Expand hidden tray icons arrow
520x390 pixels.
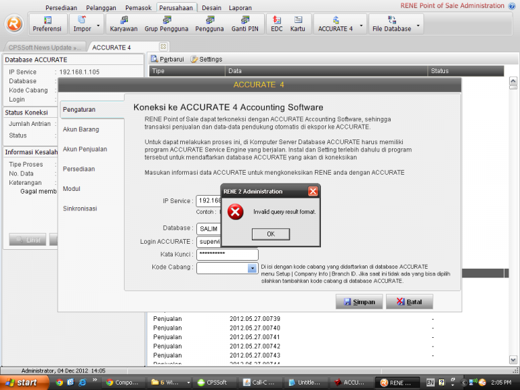[464, 383]
